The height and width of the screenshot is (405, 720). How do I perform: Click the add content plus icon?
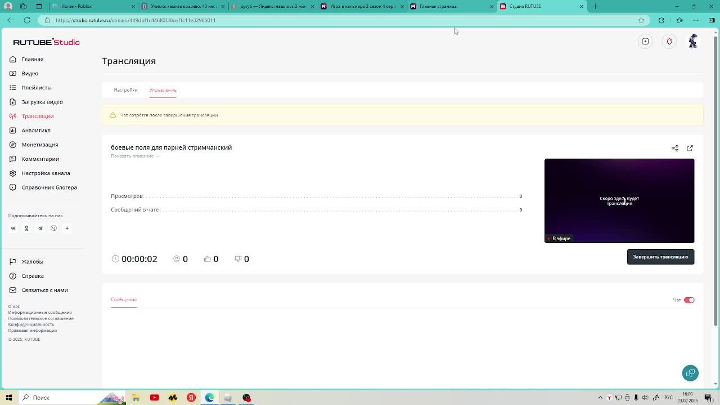tap(646, 41)
